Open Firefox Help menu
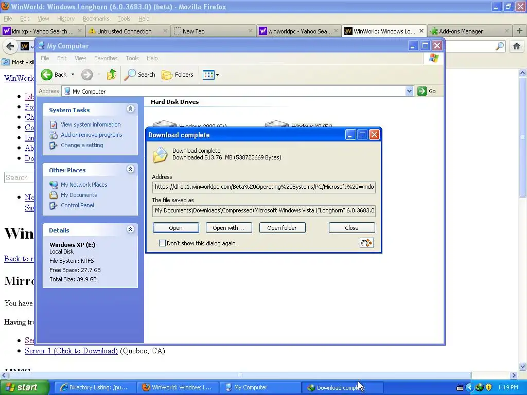Screen dimensions: 527x395 144,19
